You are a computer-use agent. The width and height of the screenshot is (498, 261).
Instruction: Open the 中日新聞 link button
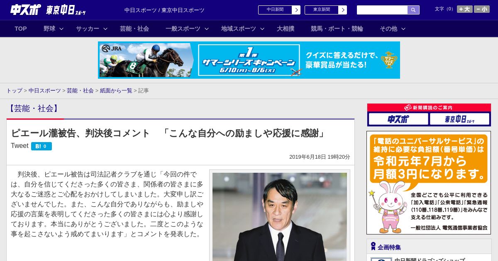pos(275,10)
